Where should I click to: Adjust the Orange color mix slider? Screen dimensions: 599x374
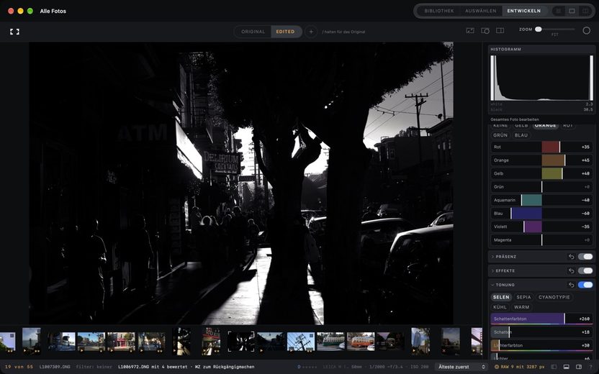pyautogui.click(x=541, y=160)
